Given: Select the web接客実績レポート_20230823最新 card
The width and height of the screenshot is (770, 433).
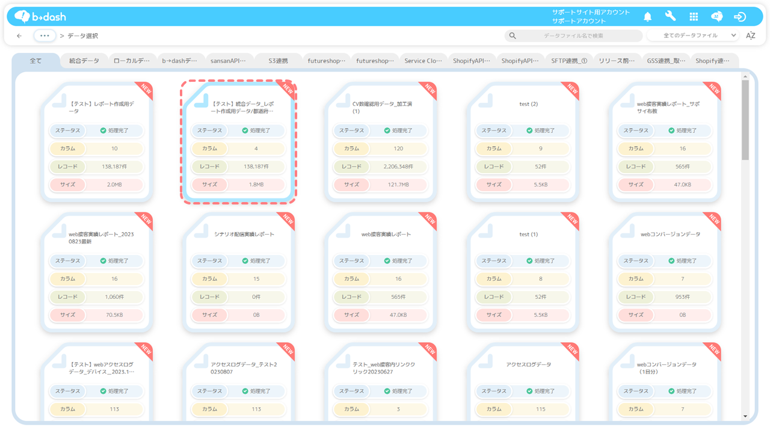Looking at the screenshot, I should point(97,272).
